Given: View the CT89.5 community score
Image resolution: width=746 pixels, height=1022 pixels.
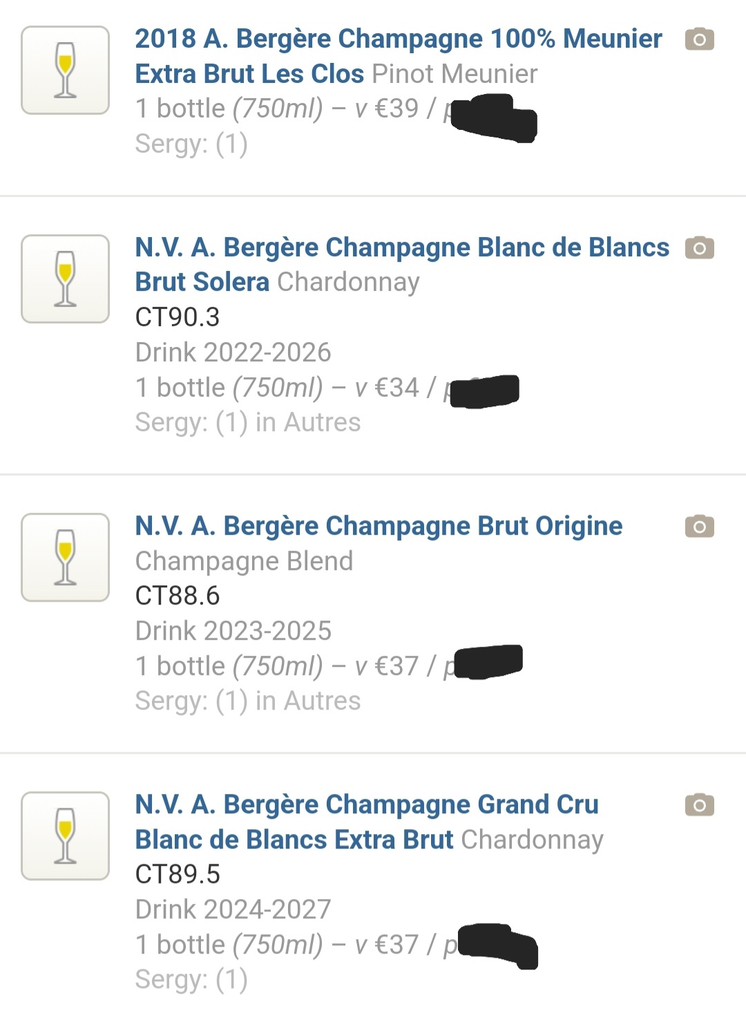Looking at the screenshot, I should pos(178,874).
